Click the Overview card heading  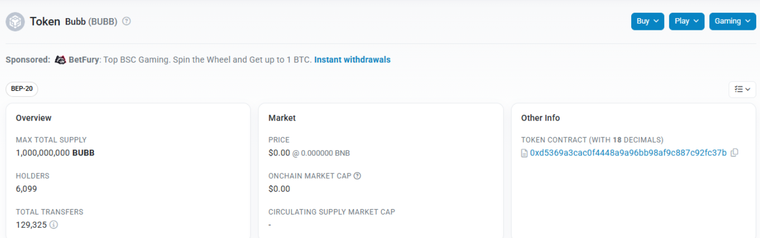coord(34,118)
